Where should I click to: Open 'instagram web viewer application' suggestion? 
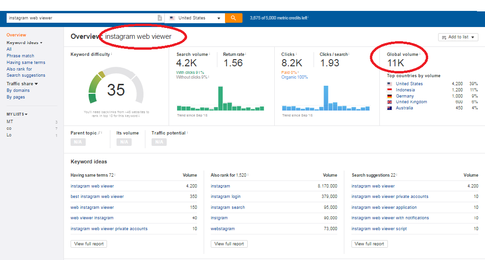point(384,207)
